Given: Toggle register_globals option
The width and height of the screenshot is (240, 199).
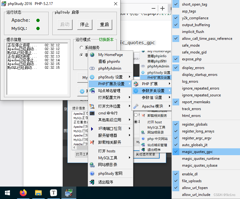Looking at the screenshot, I should [x=206, y=124].
